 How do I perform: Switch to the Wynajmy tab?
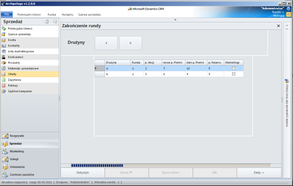point(67,15)
